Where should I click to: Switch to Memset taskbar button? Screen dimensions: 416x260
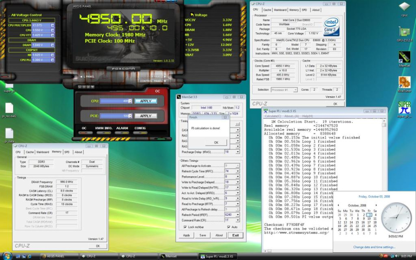178,256
